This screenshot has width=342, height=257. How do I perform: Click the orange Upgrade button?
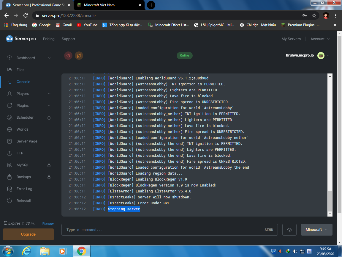(x=28, y=234)
